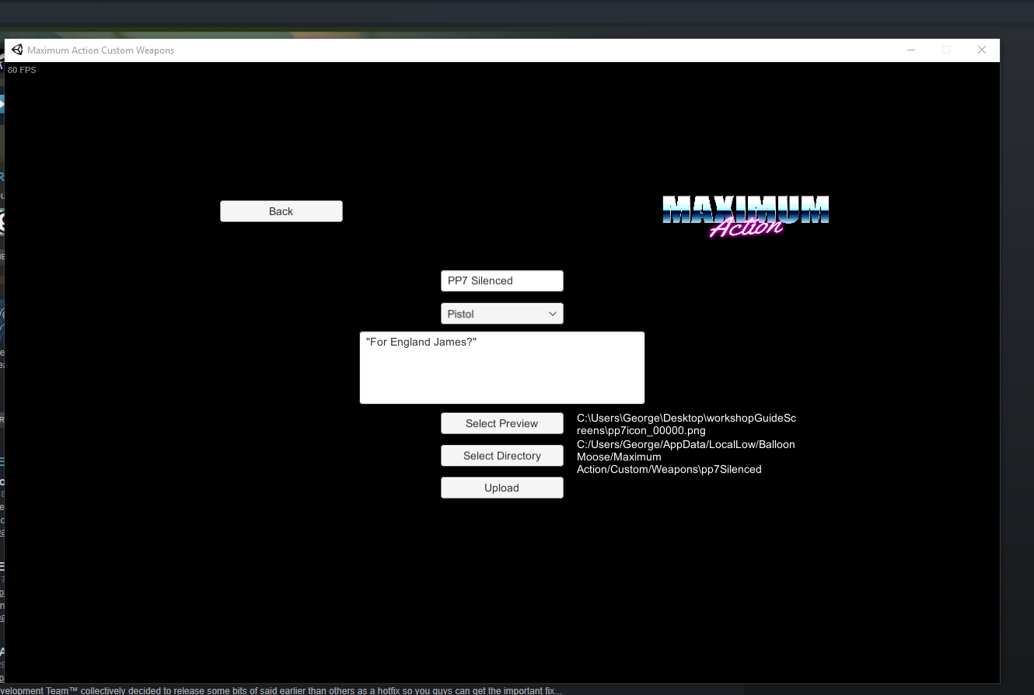Click the 80 FPS counter
This screenshot has width=1034, height=695.
(x=22, y=70)
